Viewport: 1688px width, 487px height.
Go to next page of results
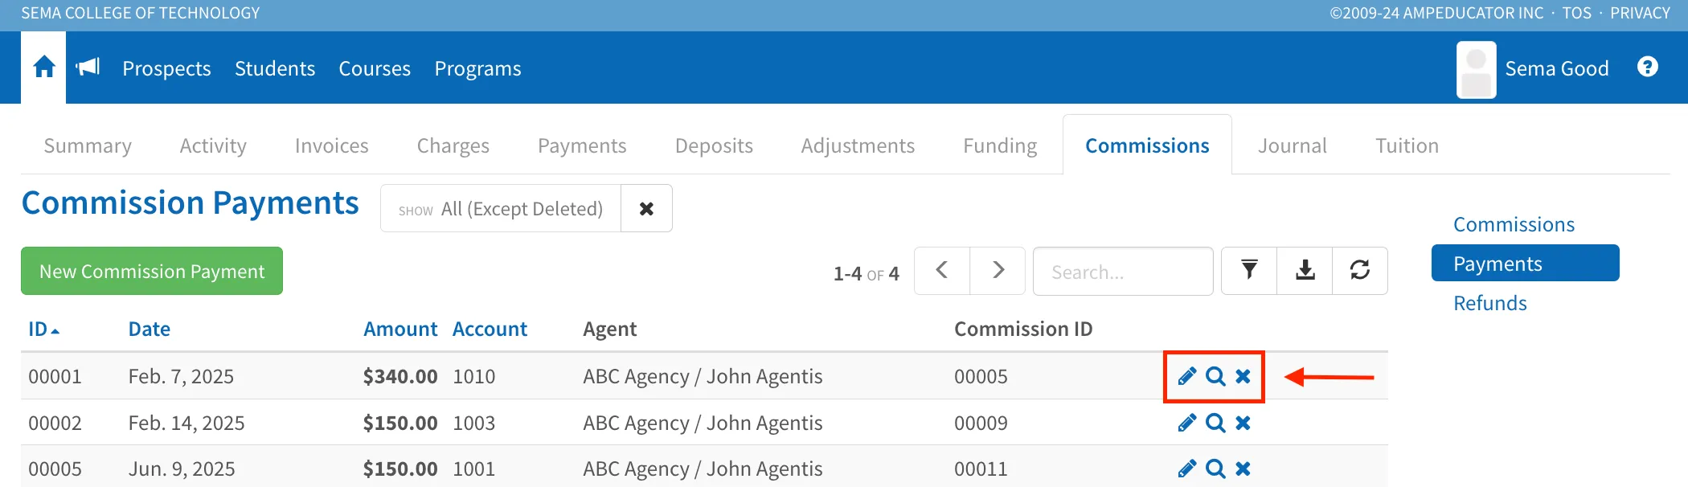[x=998, y=271]
